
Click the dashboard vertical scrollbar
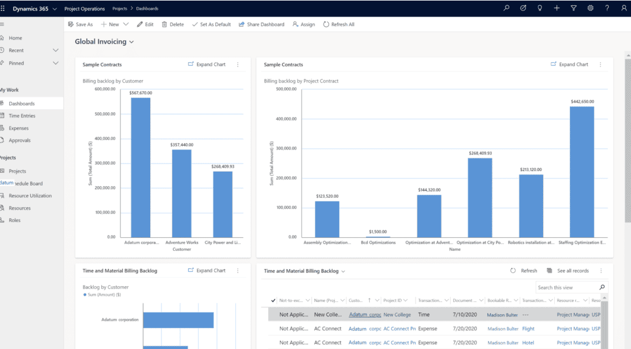click(x=628, y=141)
